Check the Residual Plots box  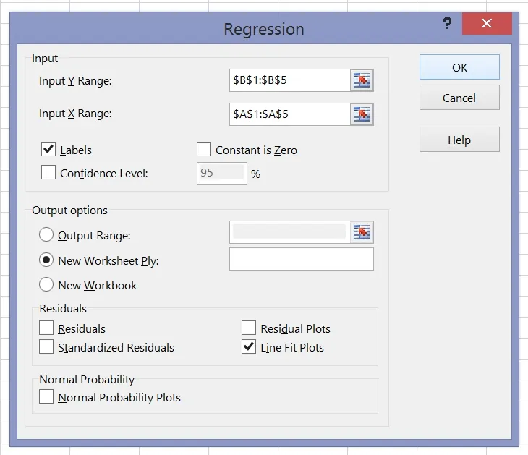(x=249, y=328)
